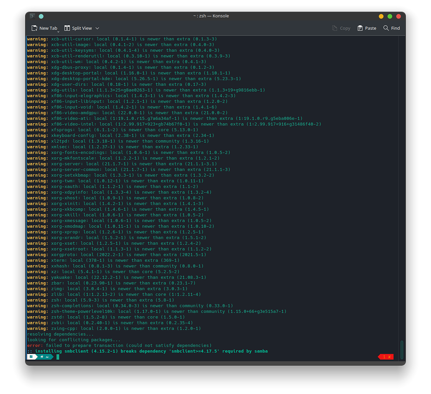Click the Copy toolbar button

[341, 28]
